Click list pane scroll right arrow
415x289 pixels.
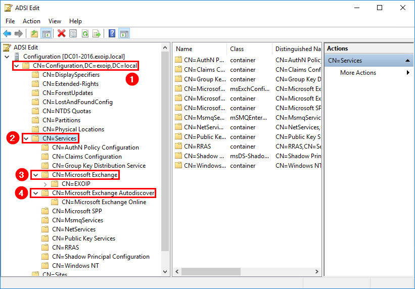coord(317,271)
